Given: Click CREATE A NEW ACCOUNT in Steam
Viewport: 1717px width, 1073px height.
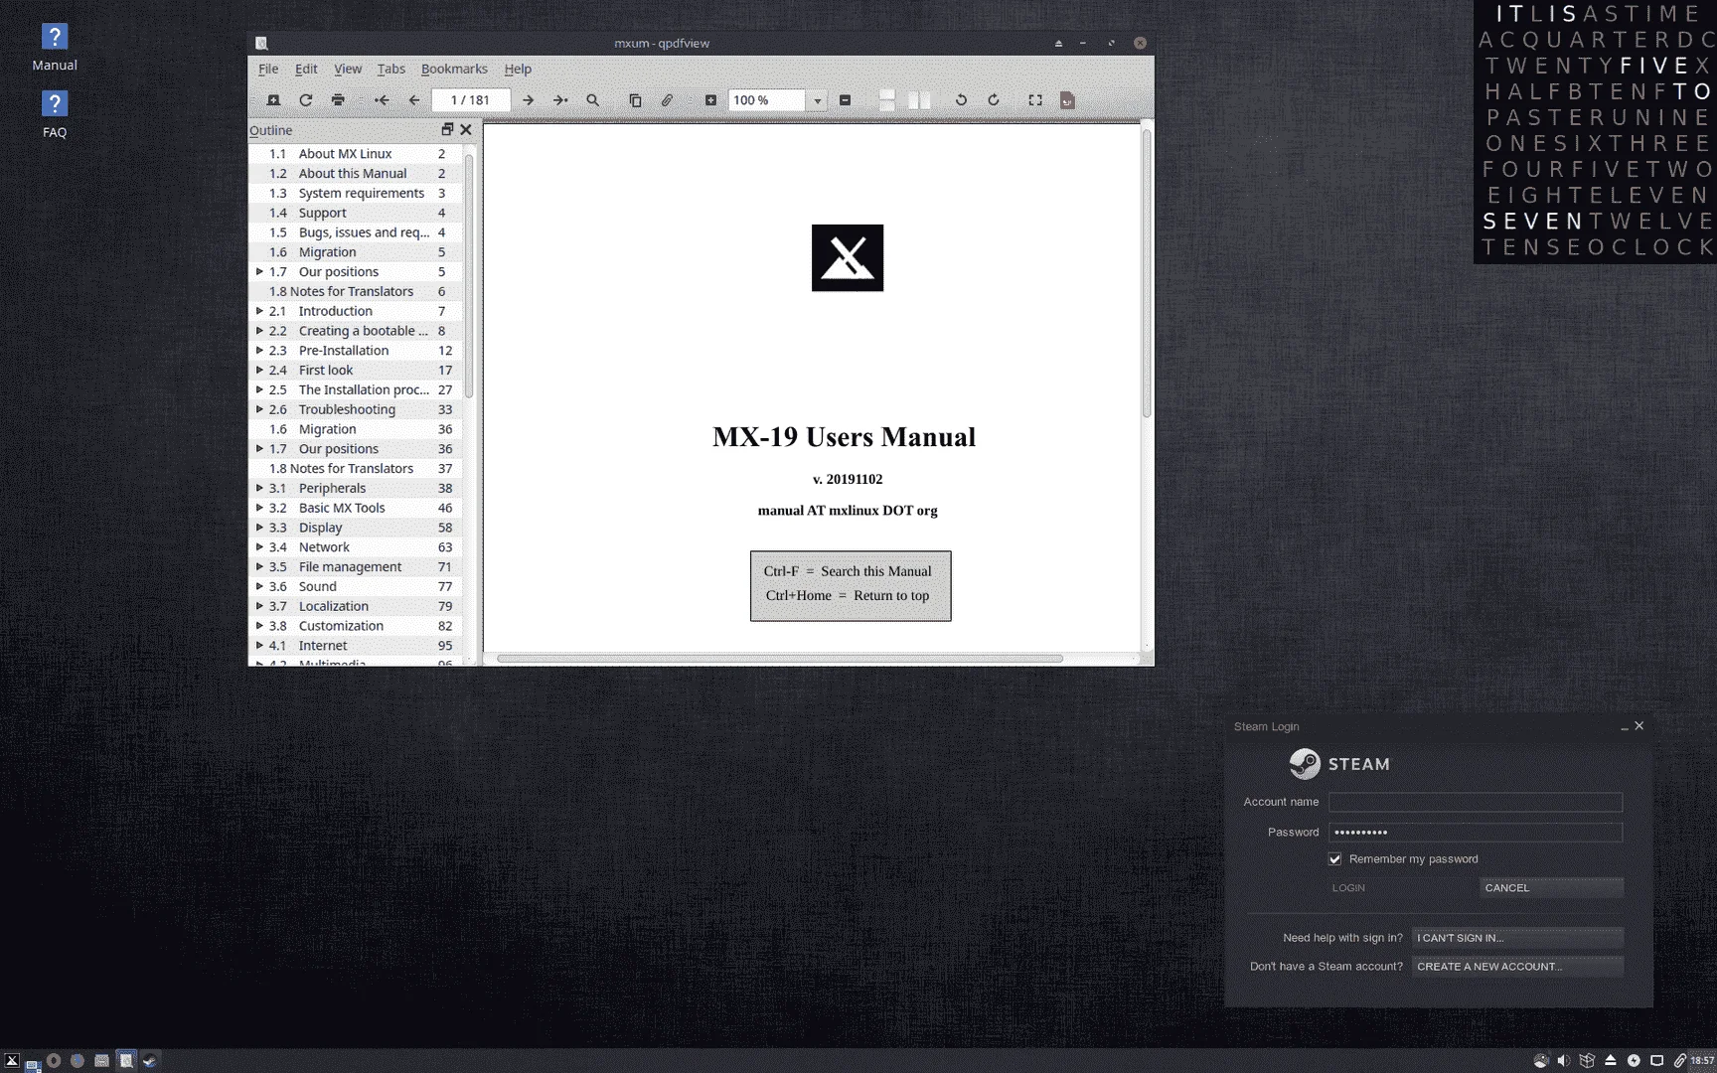Looking at the screenshot, I should tap(1517, 967).
